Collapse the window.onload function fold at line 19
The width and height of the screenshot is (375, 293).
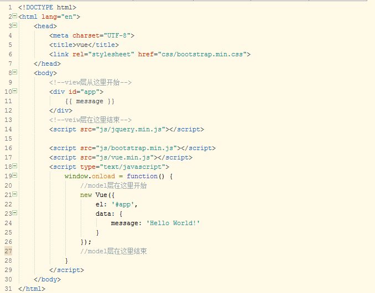pos(14,175)
